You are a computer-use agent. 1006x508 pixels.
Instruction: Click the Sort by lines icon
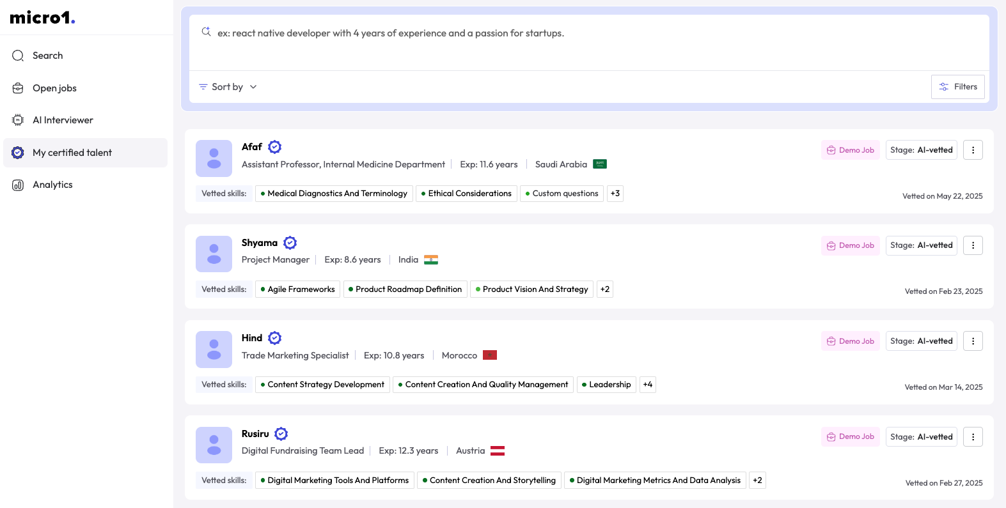click(x=203, y=87)
